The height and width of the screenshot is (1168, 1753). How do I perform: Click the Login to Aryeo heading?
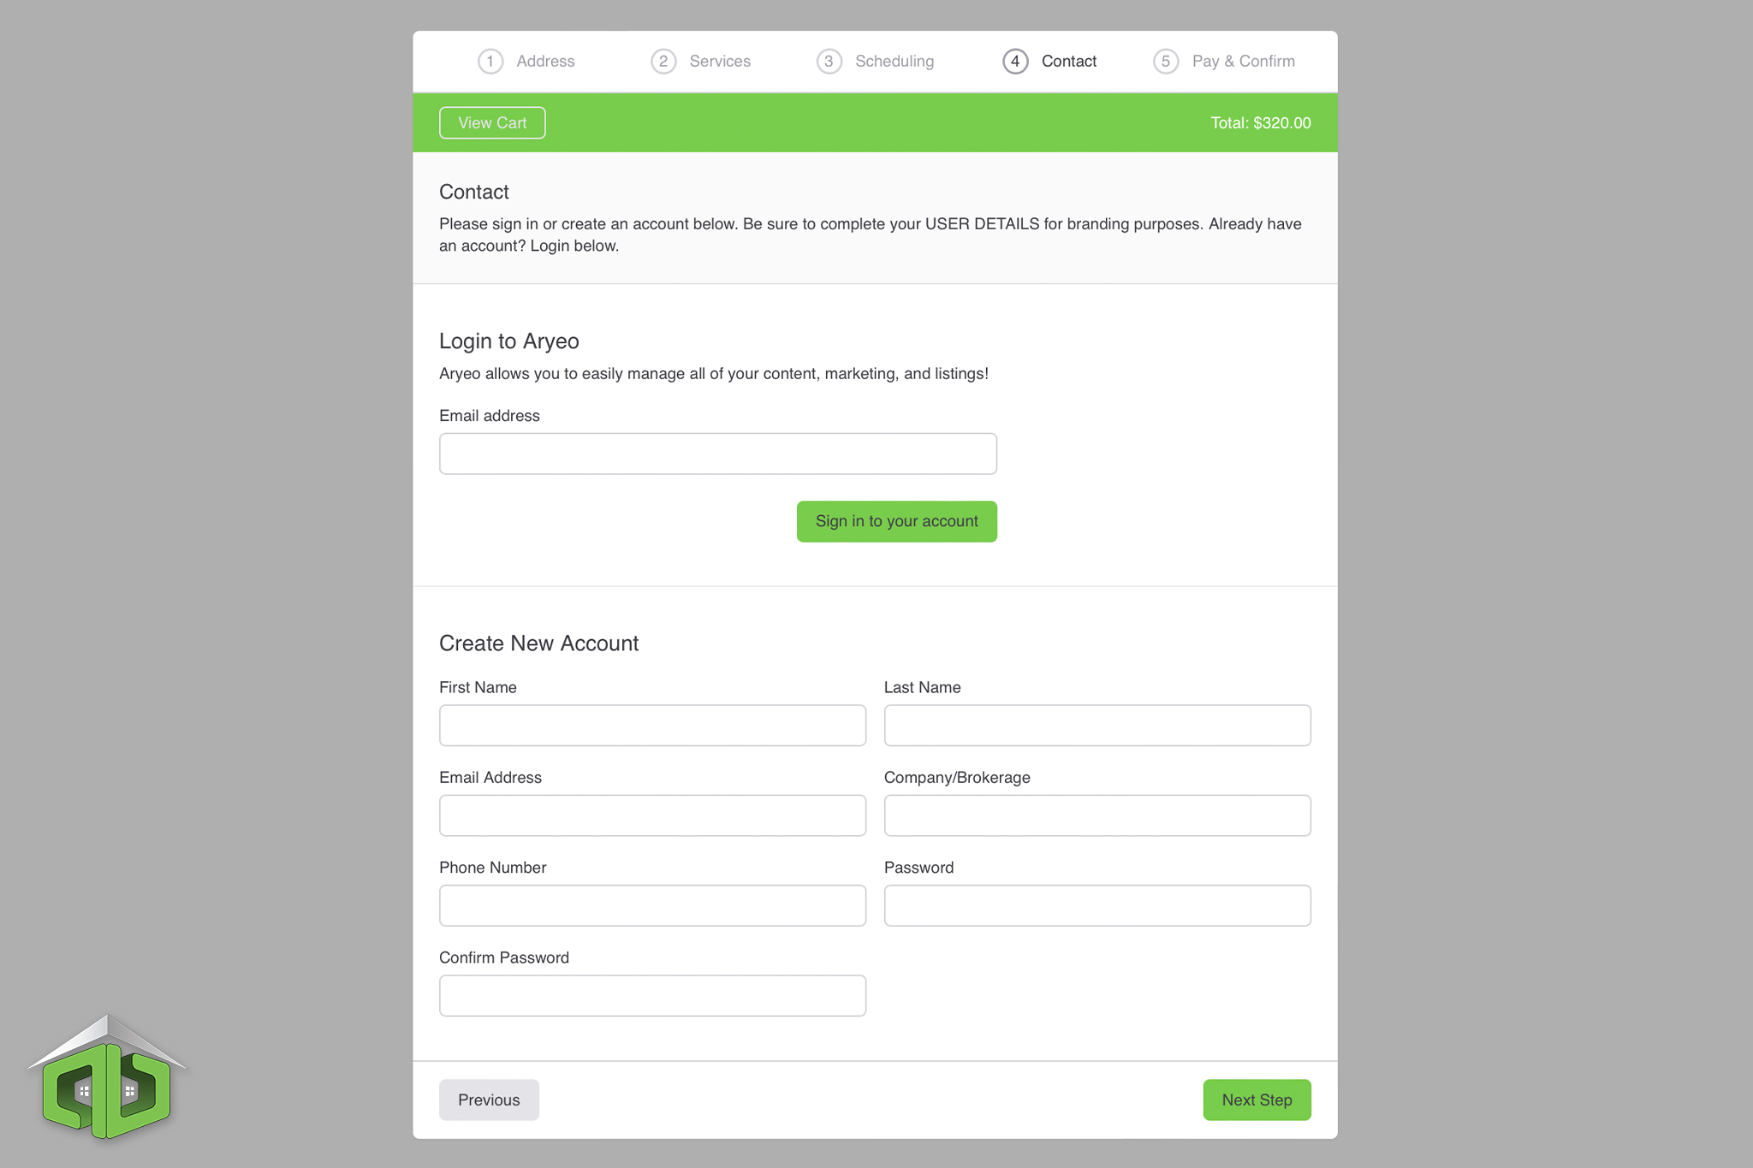point(509,341)
